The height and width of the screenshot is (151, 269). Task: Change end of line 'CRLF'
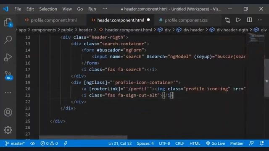pos(179,143)
